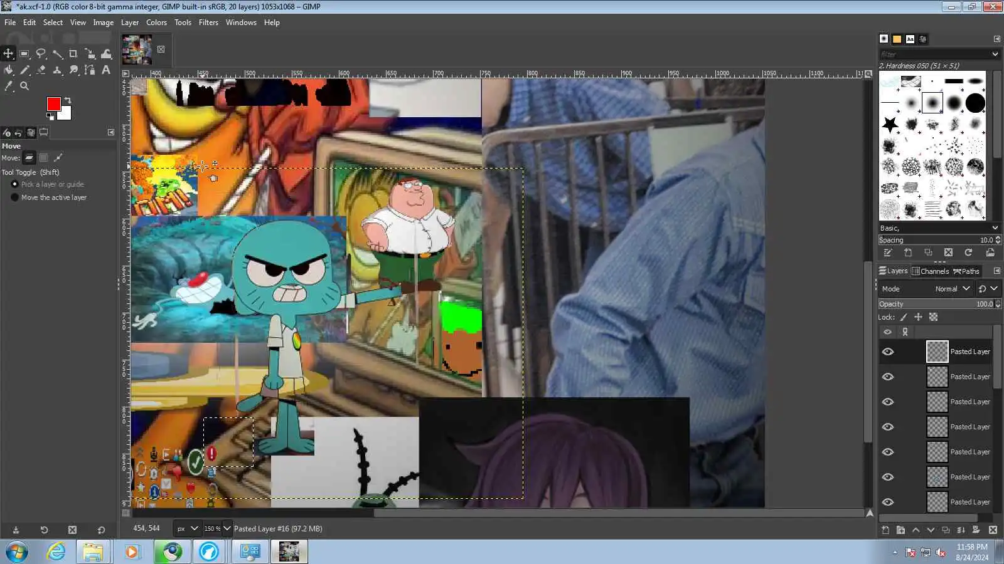Image resolution: width=1004 pixels, height=564 pixels.
Task: Select the Eraser tool
Action: tap(41, 70)
